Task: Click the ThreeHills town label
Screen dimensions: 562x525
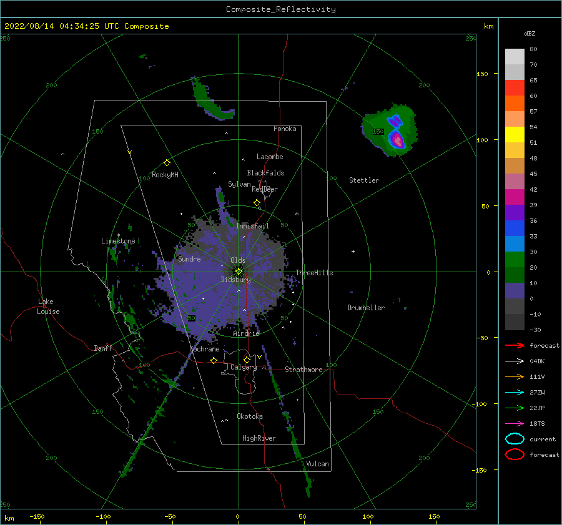Action: tap(314, 273)
